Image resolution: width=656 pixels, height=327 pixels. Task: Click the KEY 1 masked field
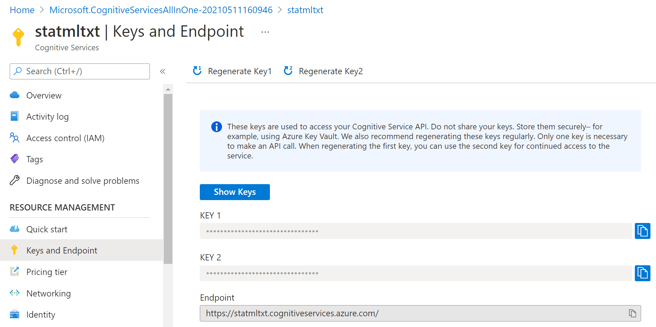pos(416,231)
